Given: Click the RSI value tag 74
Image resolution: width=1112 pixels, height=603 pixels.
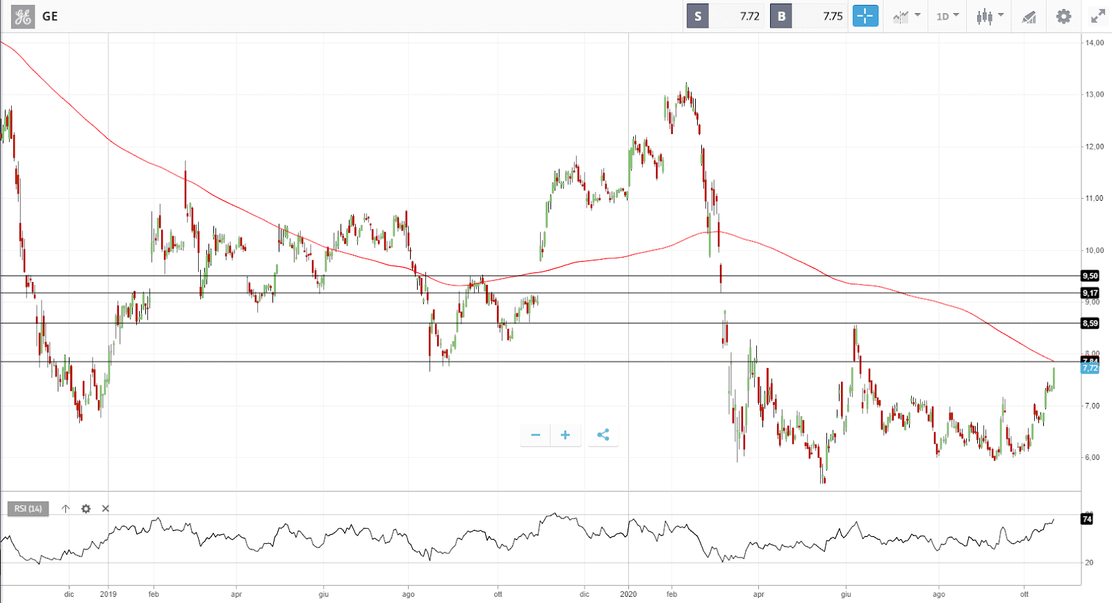Looking at the screenshot, I should coord(1087,519).
